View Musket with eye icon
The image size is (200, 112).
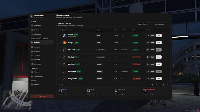coord(148,57)
